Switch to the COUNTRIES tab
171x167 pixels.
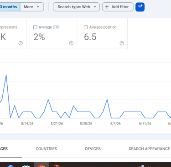click(x=47, y=149)
